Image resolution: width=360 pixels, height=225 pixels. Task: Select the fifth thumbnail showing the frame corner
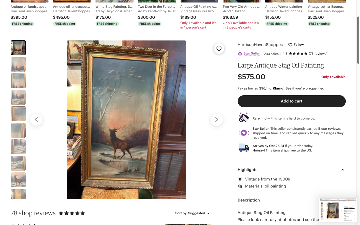18,114
